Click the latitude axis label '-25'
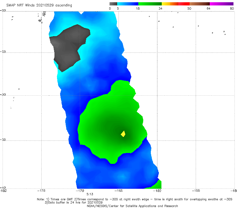237x208 pixels. (3, 52)
